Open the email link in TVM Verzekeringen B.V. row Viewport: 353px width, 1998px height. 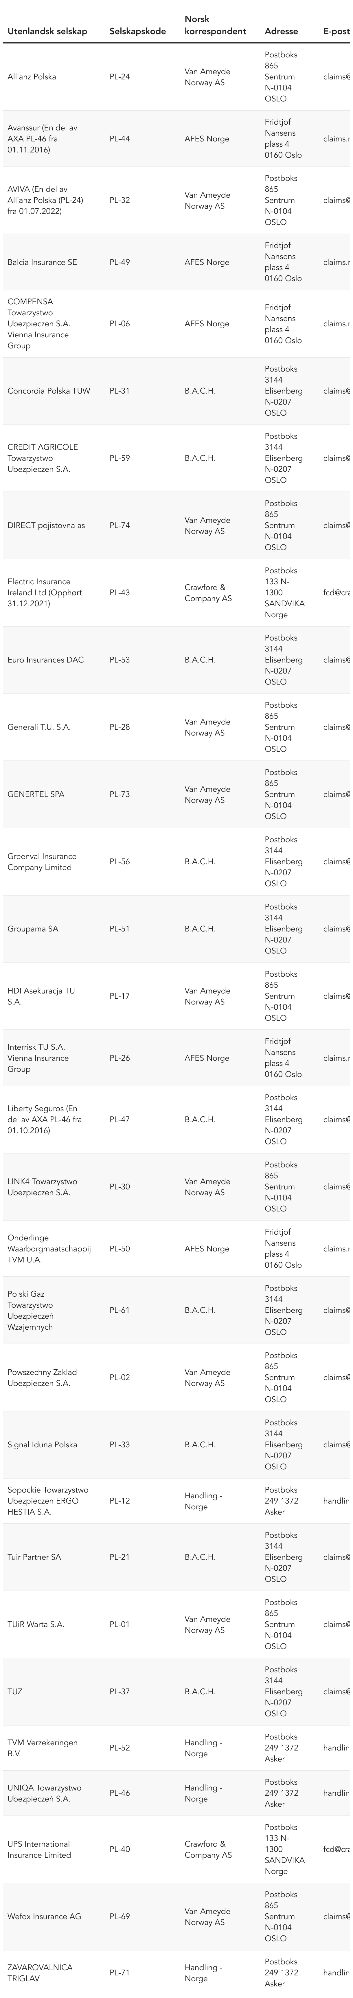(x=337, y=1748)
